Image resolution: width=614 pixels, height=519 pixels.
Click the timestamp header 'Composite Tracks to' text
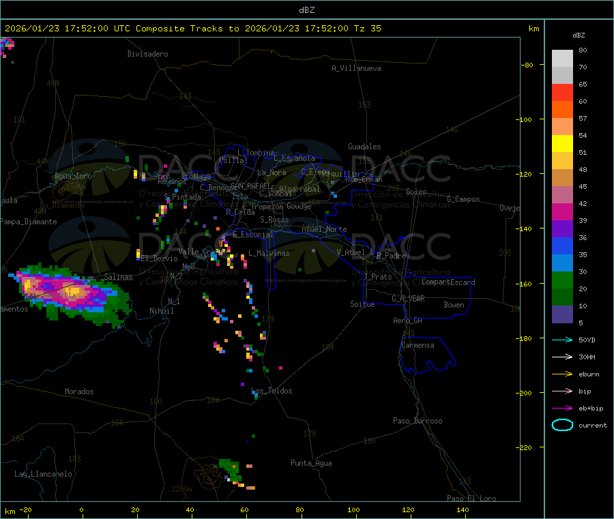[187, 29]
